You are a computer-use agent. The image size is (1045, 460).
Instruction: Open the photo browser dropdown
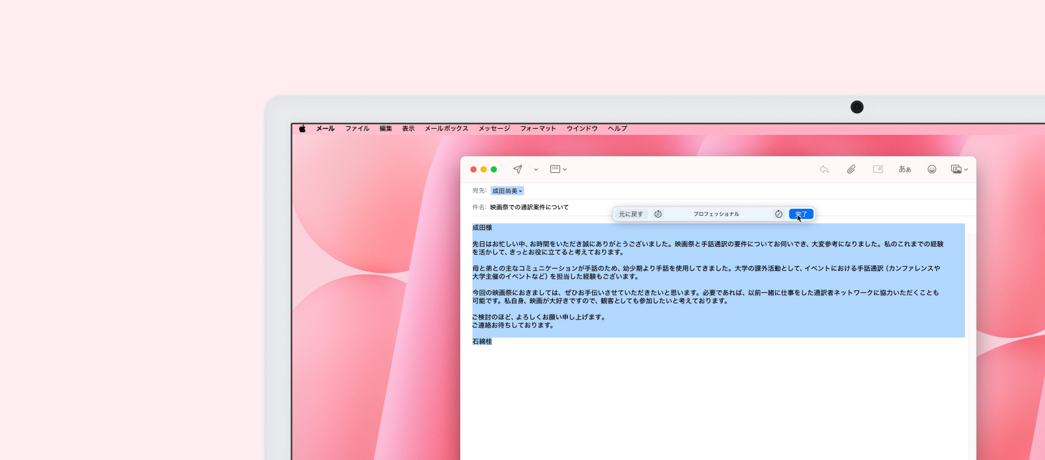coord(959,169)
